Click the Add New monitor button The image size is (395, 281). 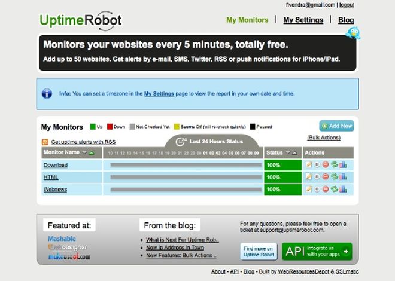(336, 126)
